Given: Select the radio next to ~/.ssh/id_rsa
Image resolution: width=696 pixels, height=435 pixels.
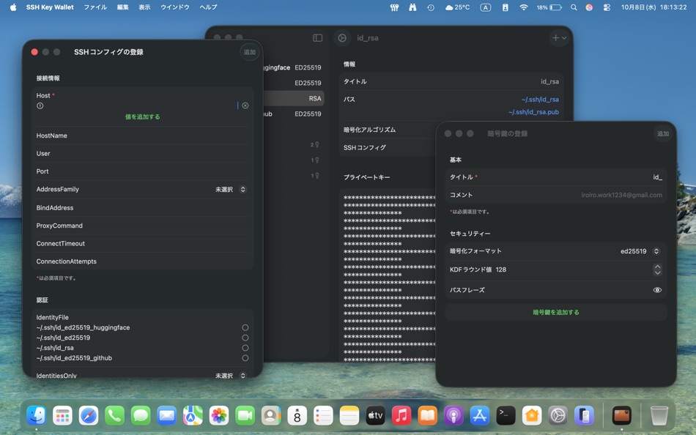Looking at the screenshot, I should (x=245, y=348).
